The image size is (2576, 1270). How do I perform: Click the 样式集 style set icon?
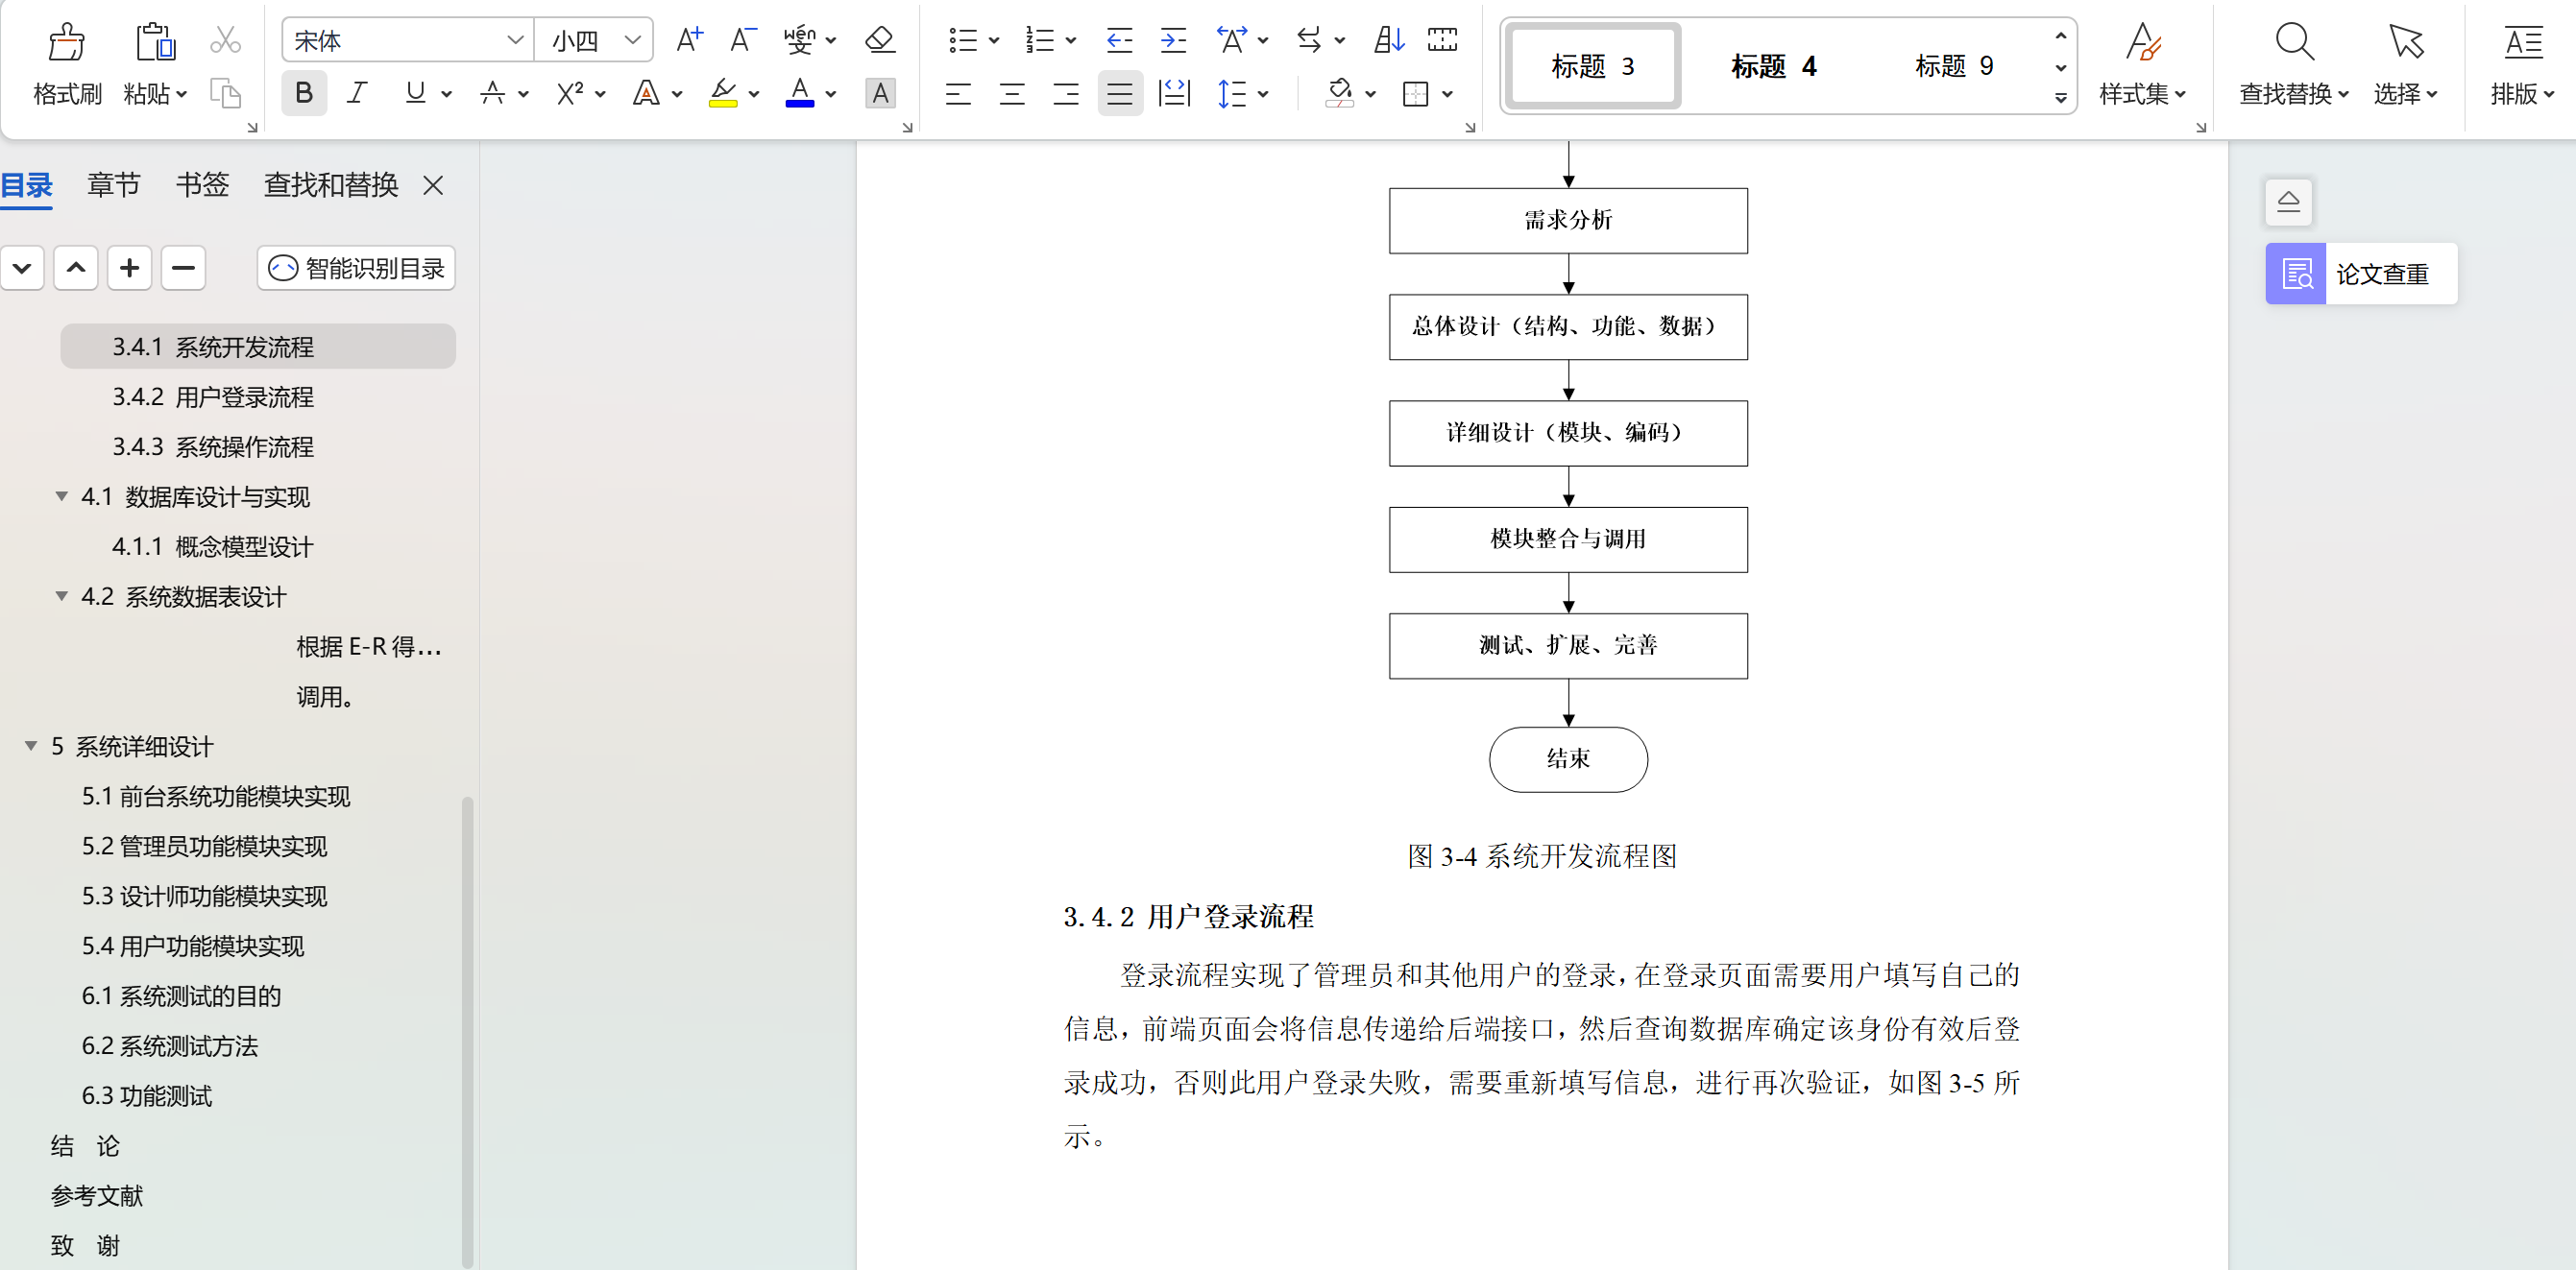pos(2143,65)
